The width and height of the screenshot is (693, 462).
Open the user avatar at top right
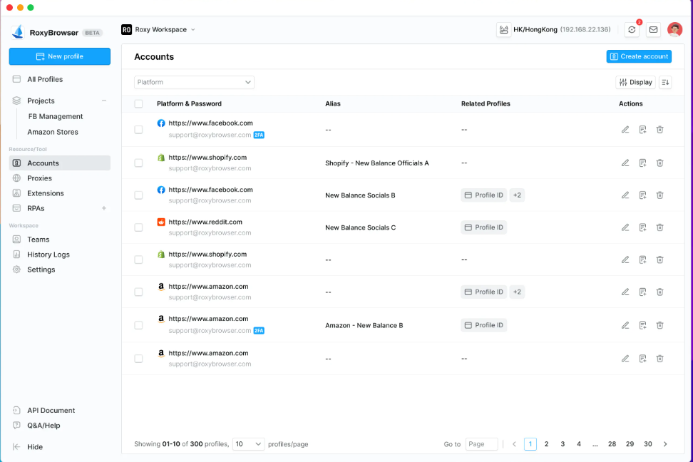pyautogui.click(x=674, y=30)
